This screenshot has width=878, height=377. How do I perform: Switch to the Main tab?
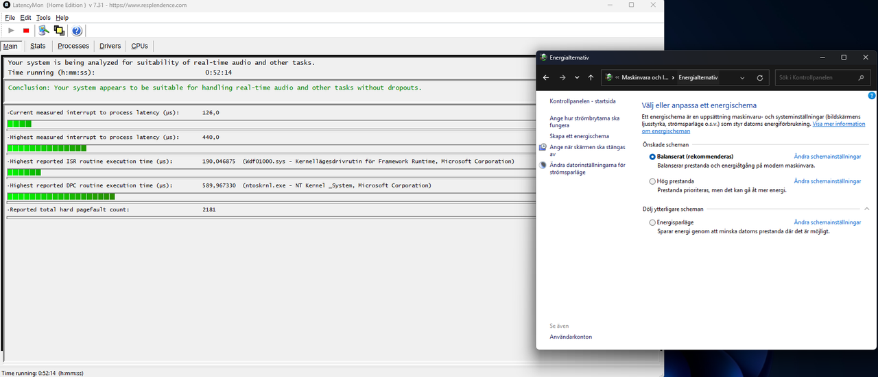point(10,46)
